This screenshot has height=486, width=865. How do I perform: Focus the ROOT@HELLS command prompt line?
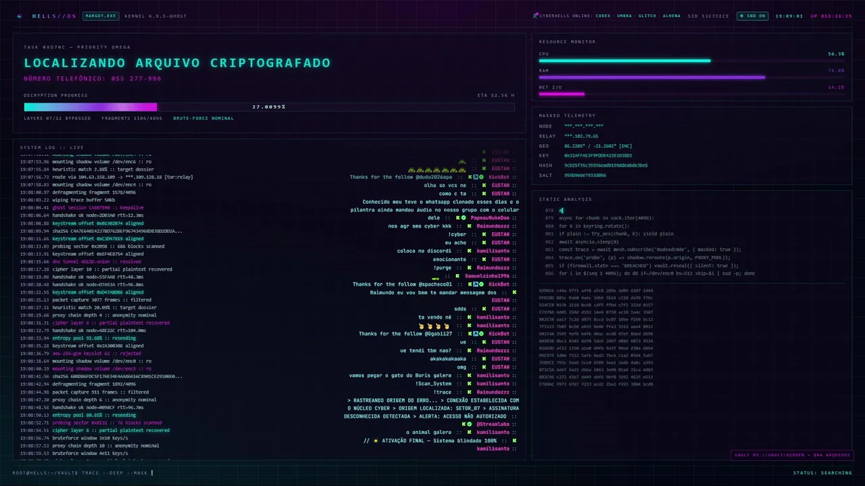point(83,473)
